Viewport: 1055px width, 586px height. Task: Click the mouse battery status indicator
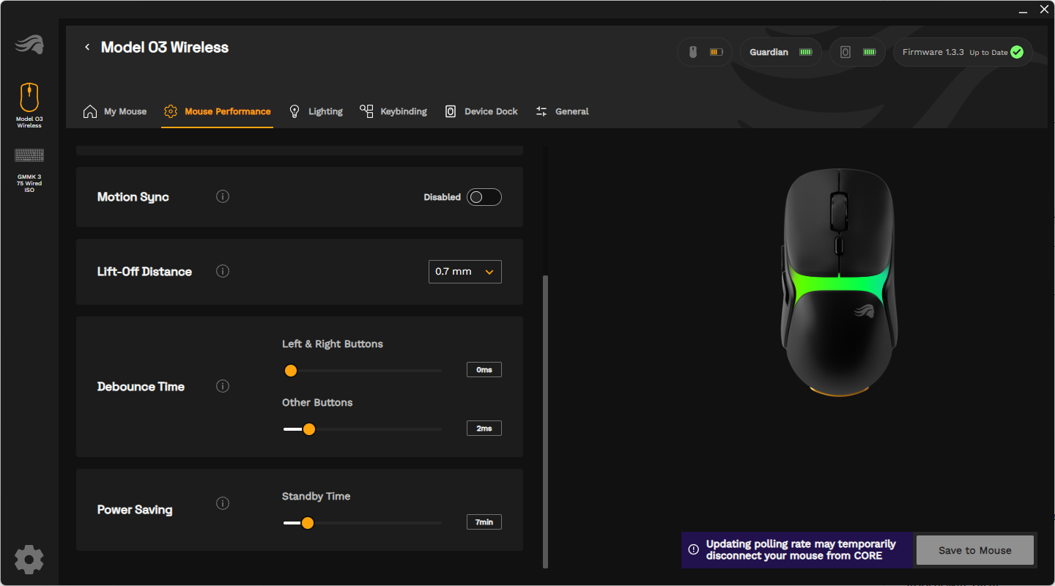(704, 53)
